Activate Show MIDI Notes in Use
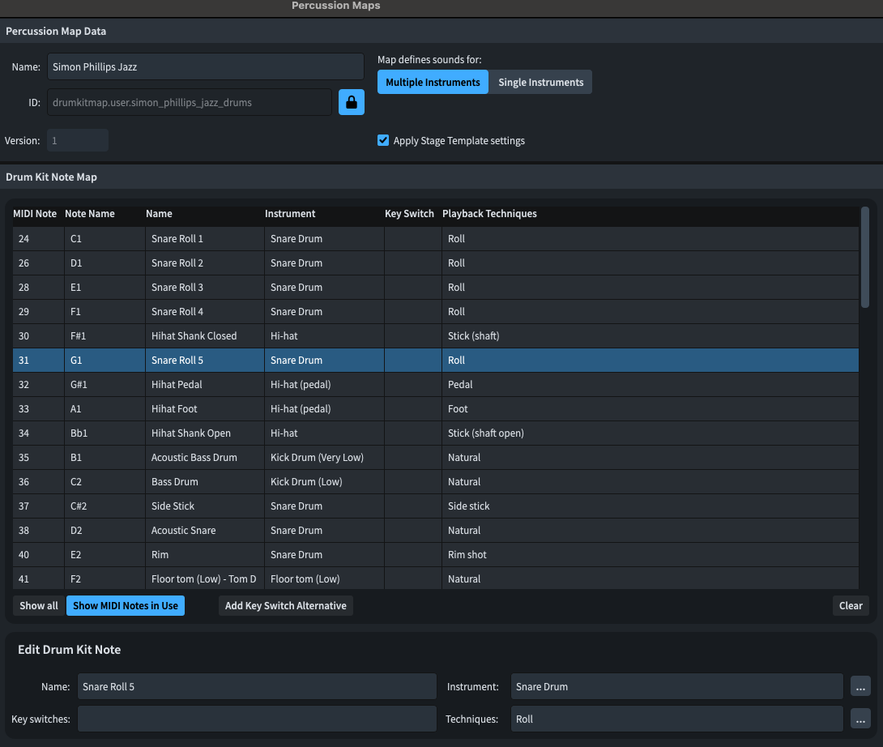This screenshot has height=747, width=883. 126,605
